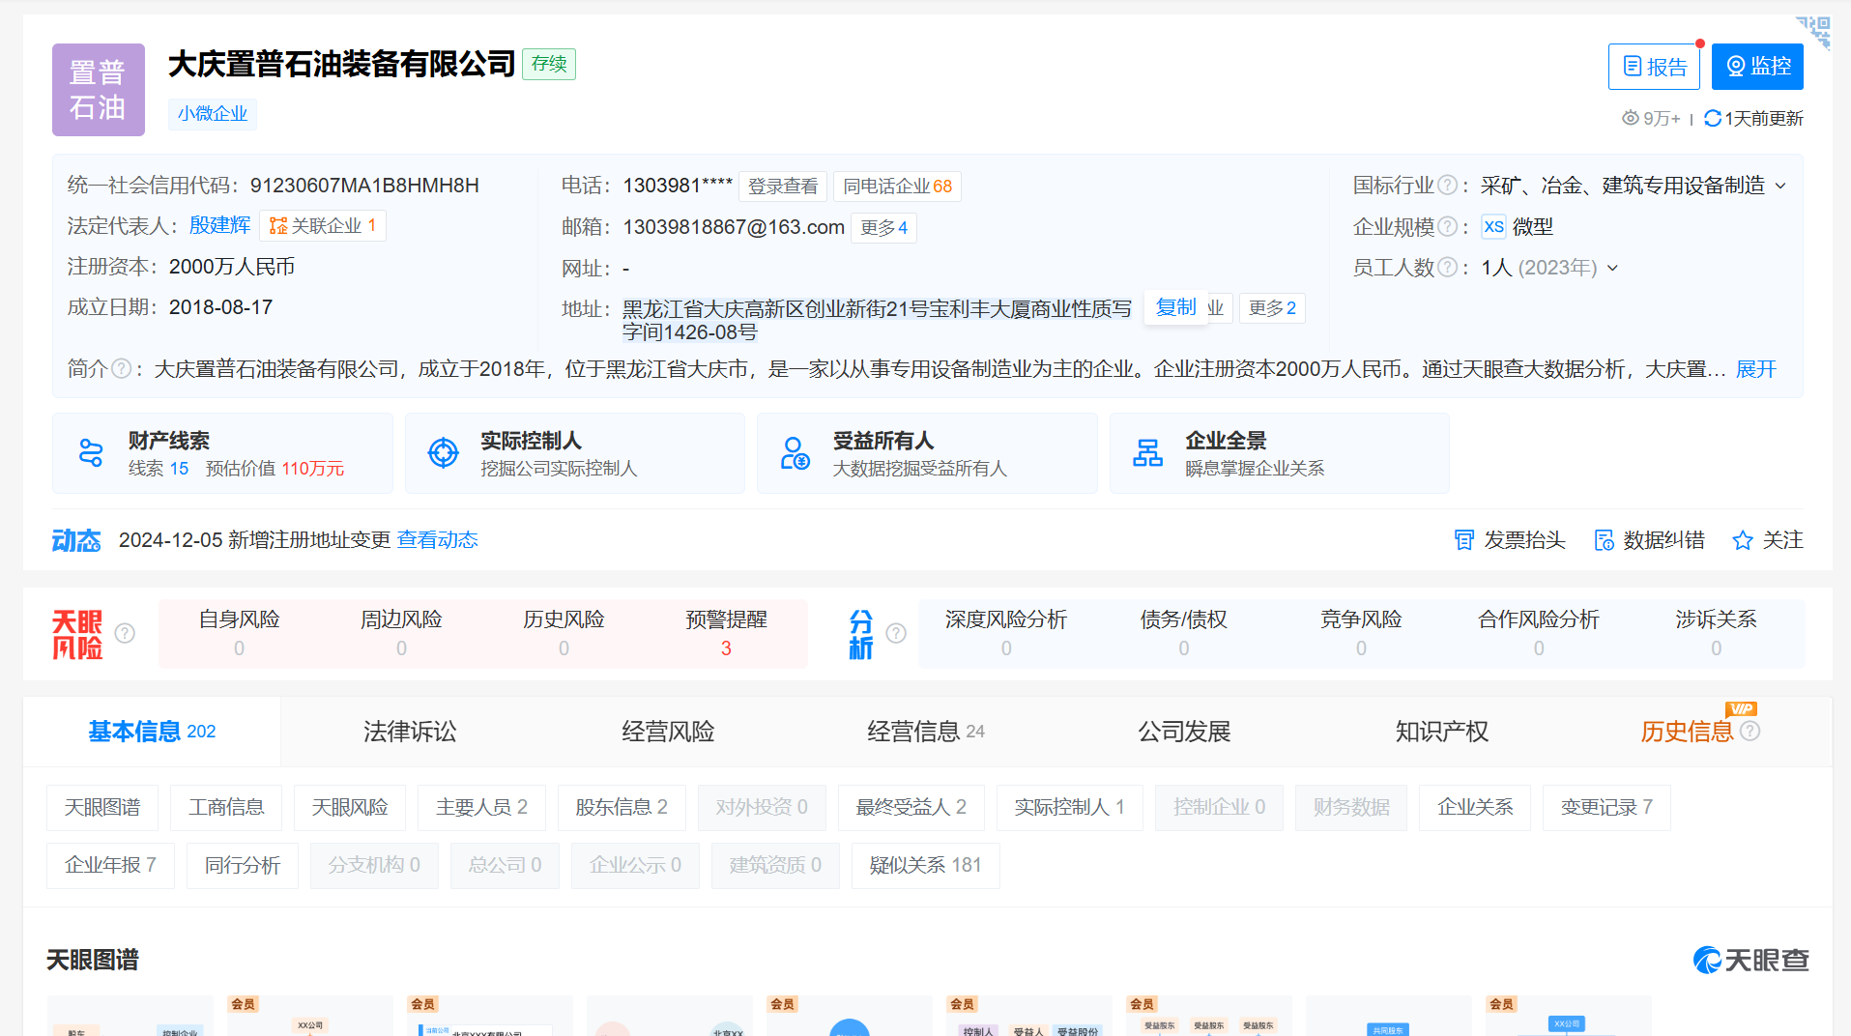
Task: Click the XS size badge
Action: click(x=1493, y=226)
